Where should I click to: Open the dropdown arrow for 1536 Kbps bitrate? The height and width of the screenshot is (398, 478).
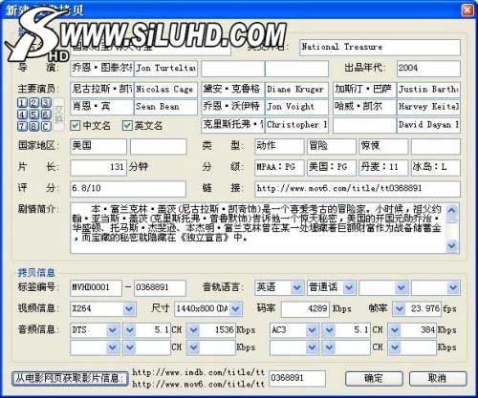pos(193,330)
